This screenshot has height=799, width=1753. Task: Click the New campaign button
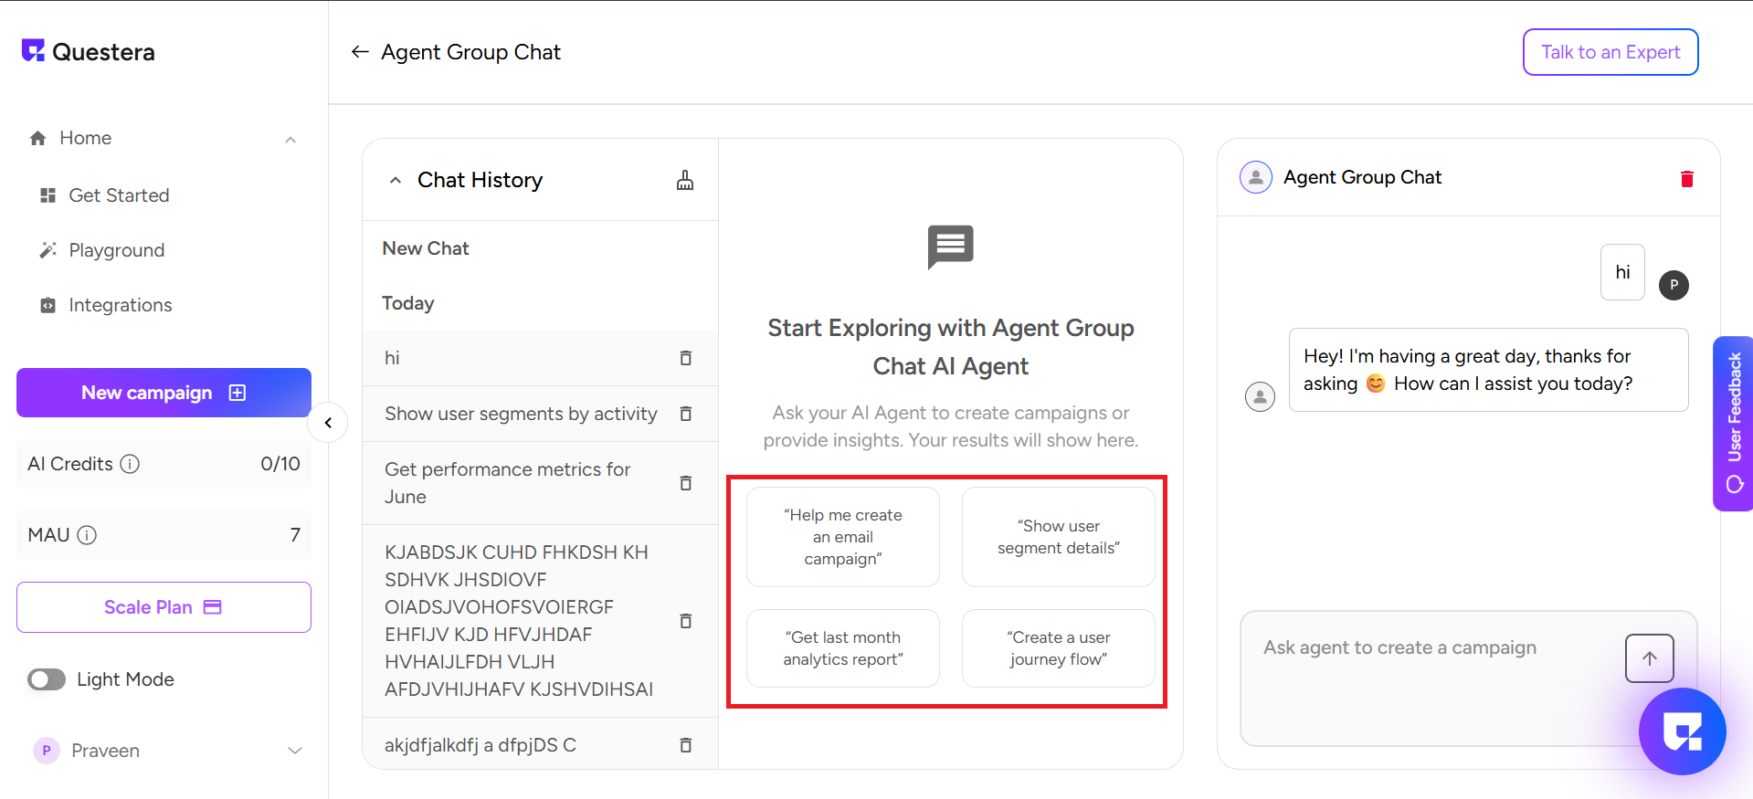(x=164, y=393)
